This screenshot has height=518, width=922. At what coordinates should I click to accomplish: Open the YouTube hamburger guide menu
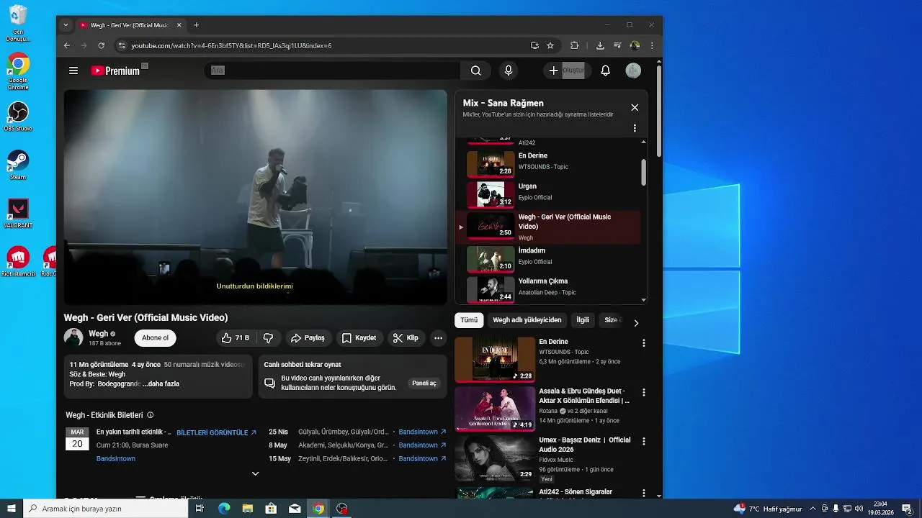click(73, 71)
